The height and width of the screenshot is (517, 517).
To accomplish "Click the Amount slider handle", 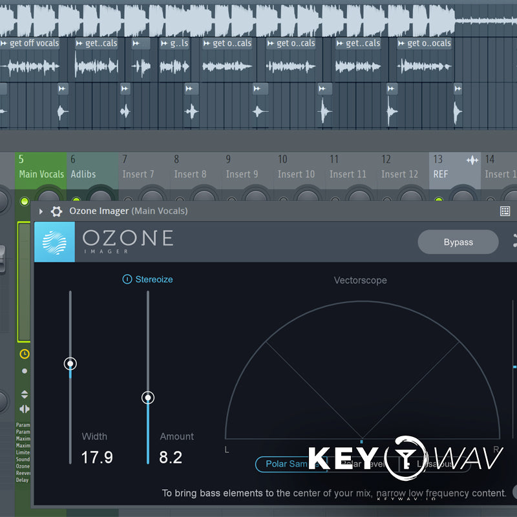I will click(x=148, y=397).
